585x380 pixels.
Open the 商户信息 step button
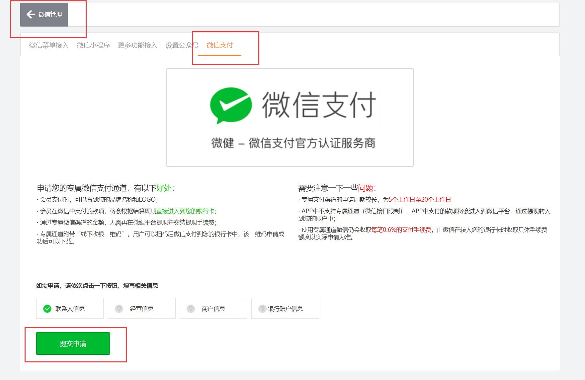click(213, 309)
